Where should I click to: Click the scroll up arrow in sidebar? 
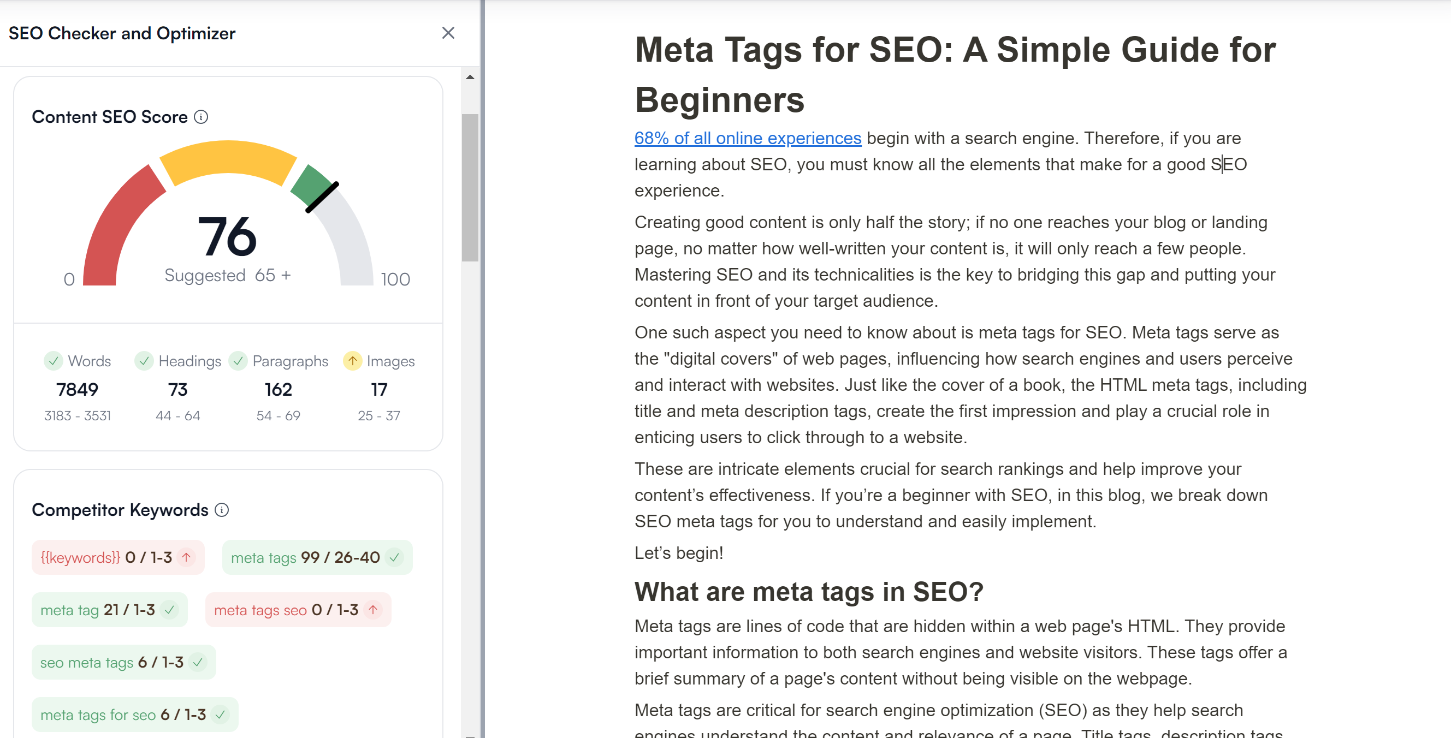470,77
